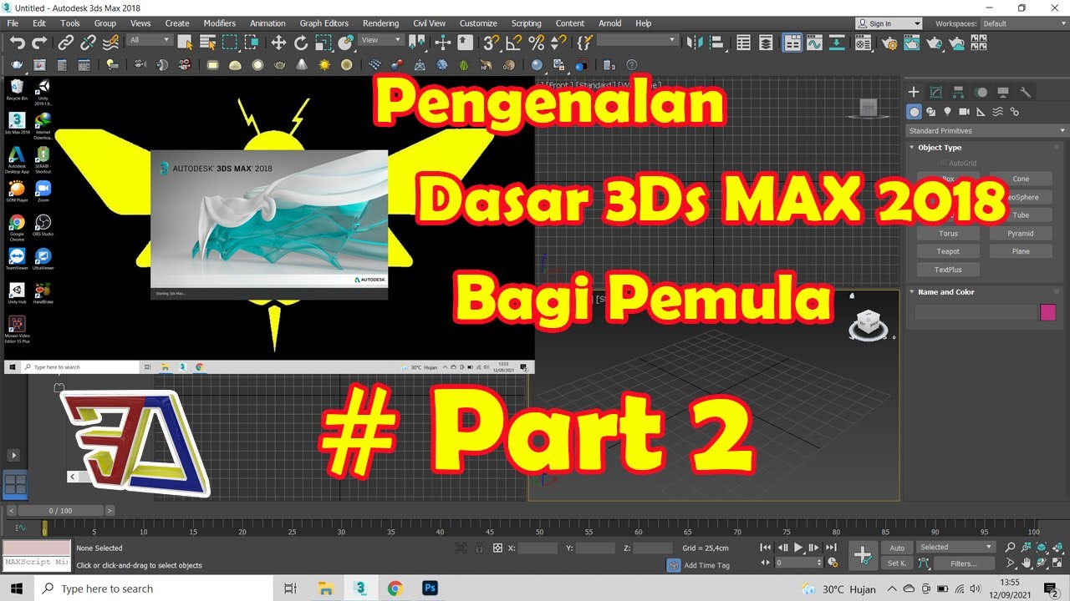The width and height of the screenshot is (1070, 601).
Task: Open the Rendered Frame Window icon
Action: point(911,42)
